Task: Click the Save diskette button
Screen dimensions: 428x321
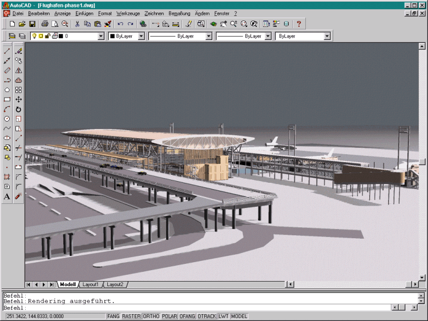Action: pos(32,24)
